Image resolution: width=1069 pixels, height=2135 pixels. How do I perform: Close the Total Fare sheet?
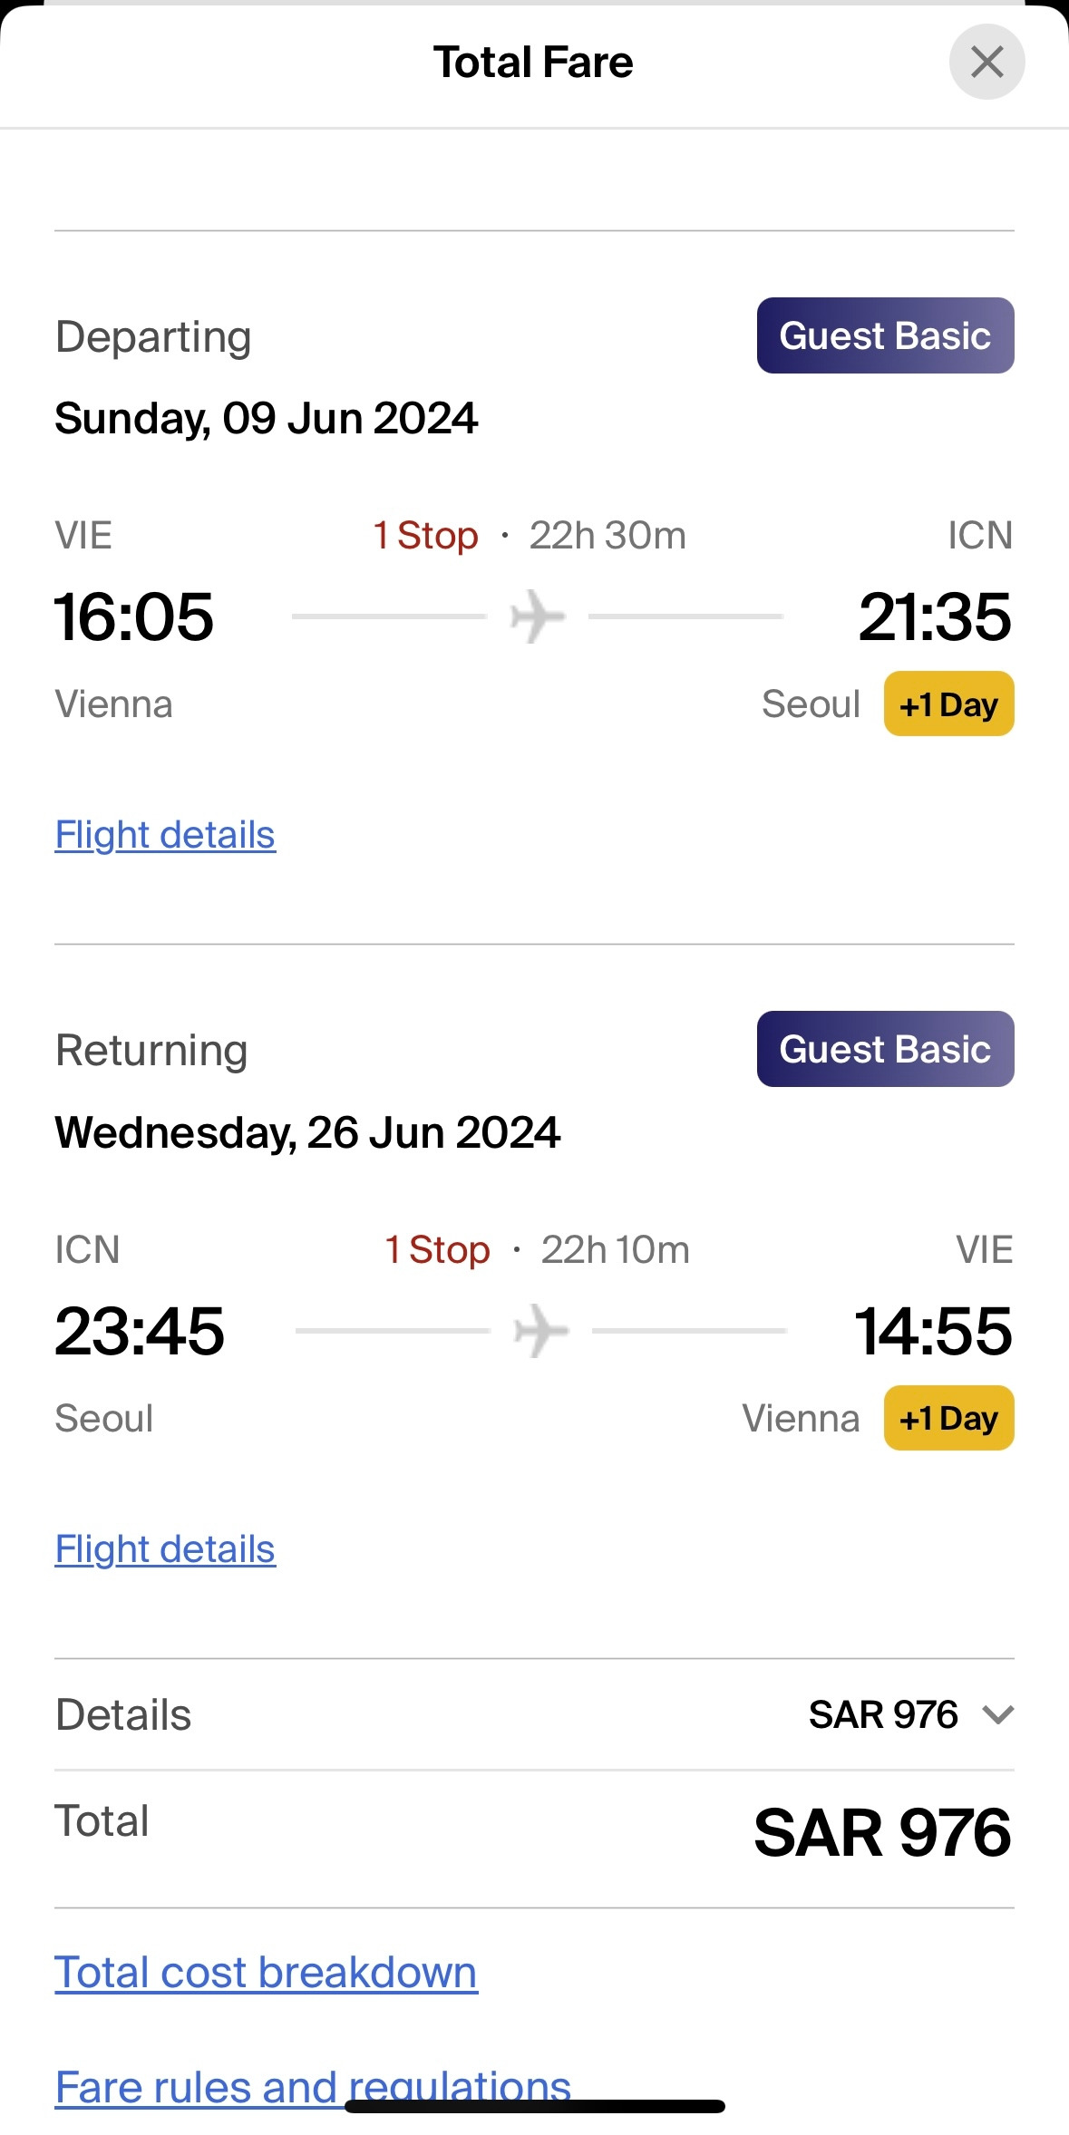click(x=986, y=62)
